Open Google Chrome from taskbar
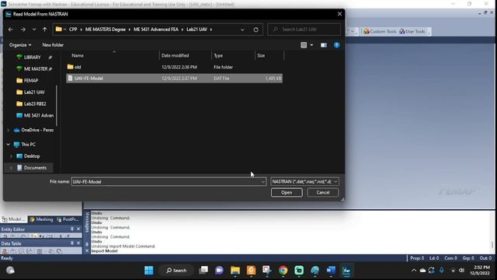 point(283,271)
